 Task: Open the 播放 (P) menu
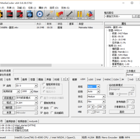[x=43, y=8]
